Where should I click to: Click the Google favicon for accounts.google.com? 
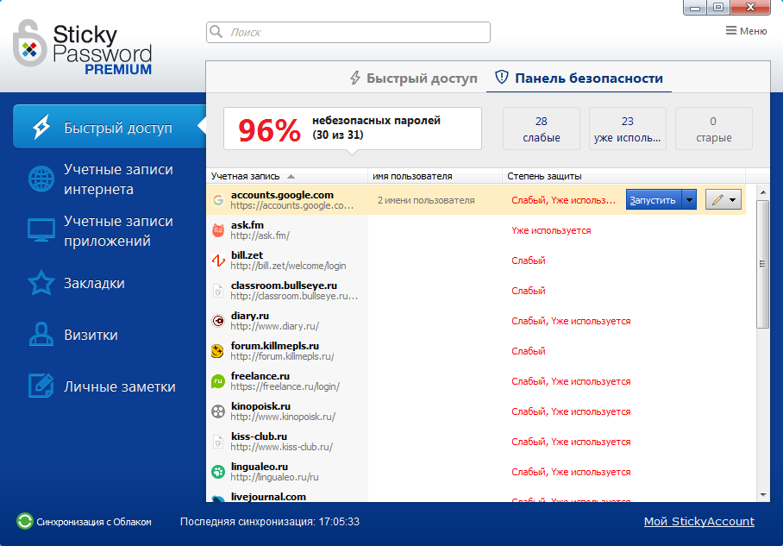tap(216, 199)
